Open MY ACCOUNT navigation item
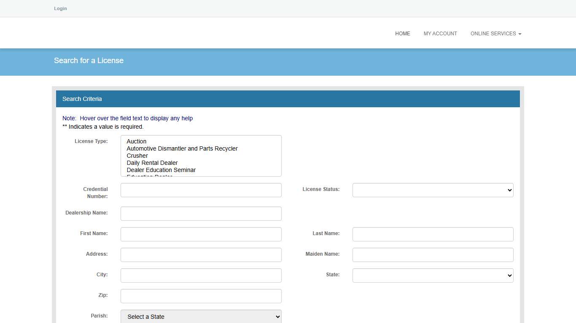The width and height of the screenshot is (576, 323). [x=440, y=34]
